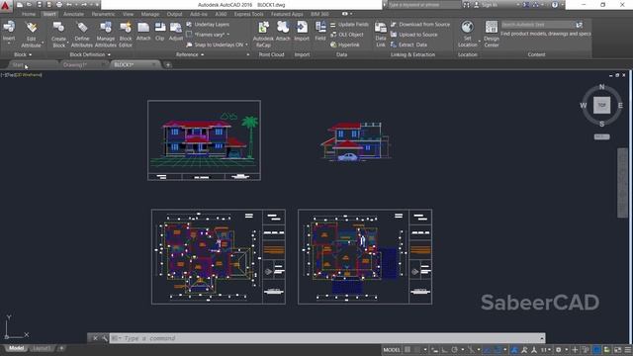This screenshot has height=356, width=633.
Task: Select the Clip reference tool
Action: (x=160, y=32)
